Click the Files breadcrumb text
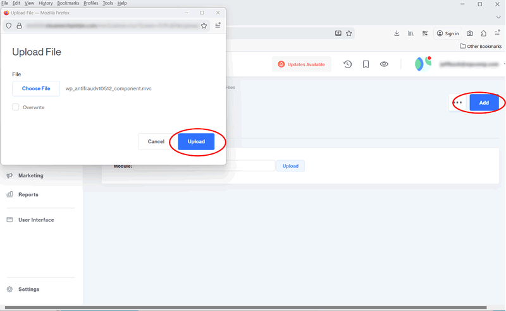 tap(230, 87)
